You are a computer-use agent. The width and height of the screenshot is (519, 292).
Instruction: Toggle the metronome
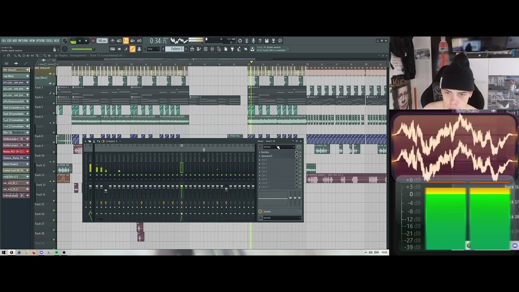click(112, 41)
